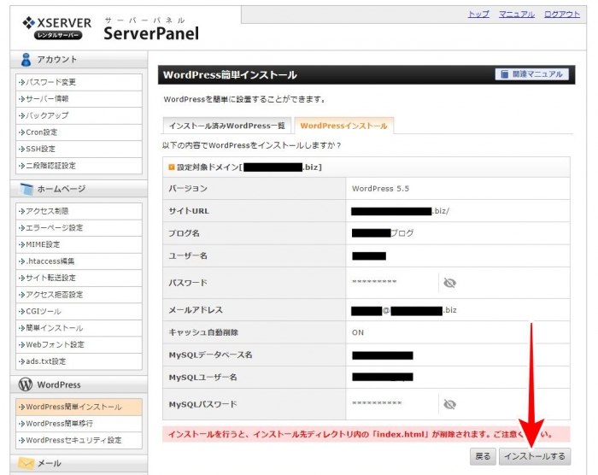598x475 pixels.
Task: Open SSH設定 in the sidebar
Action: point(79,149)
